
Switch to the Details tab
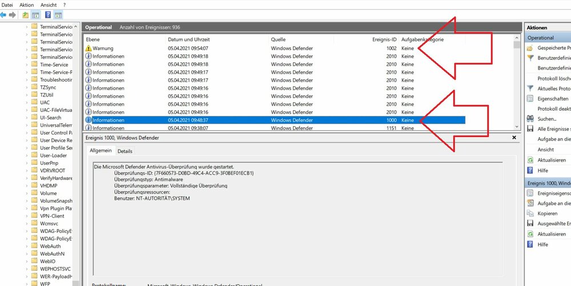[124, 151]
